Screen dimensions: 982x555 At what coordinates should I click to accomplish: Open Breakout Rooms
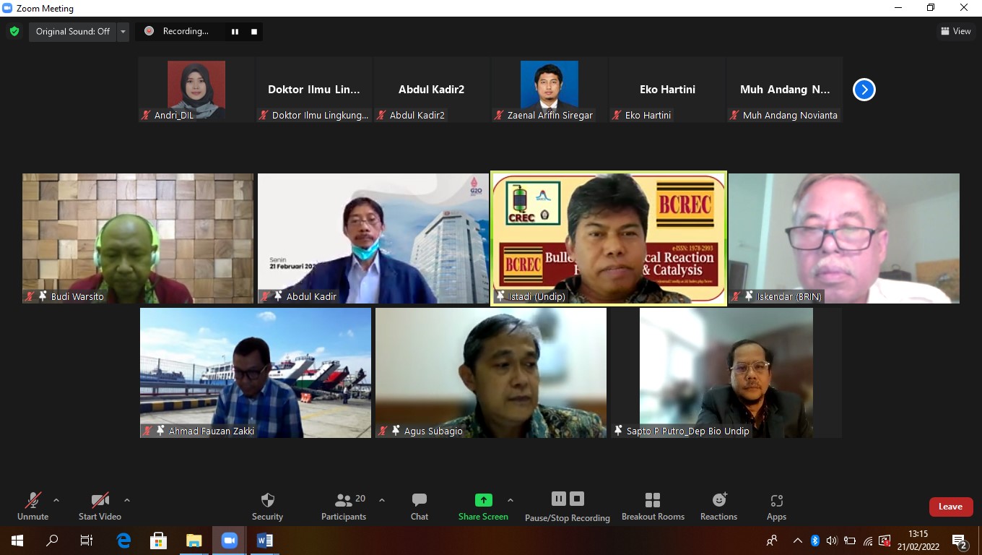[653, 500]
